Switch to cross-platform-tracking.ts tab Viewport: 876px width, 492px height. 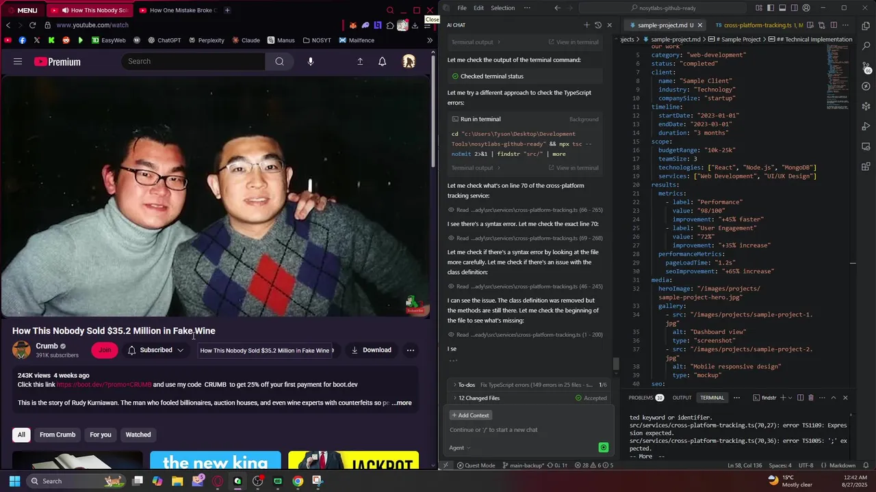pyautogui.click(x=758, y=25)
